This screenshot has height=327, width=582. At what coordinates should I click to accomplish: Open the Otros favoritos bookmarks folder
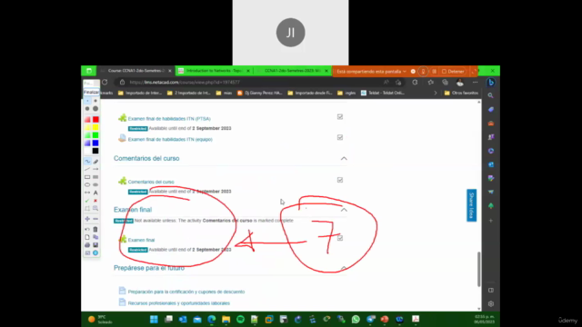click(461, 93)
